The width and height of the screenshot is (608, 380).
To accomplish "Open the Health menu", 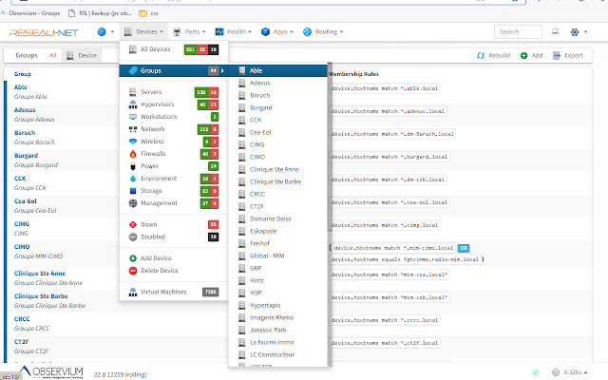I will tap(234, 31).
